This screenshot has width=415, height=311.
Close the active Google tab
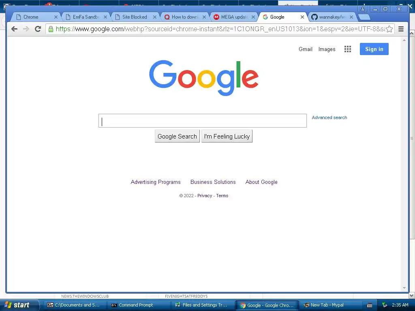coord(302,17)
